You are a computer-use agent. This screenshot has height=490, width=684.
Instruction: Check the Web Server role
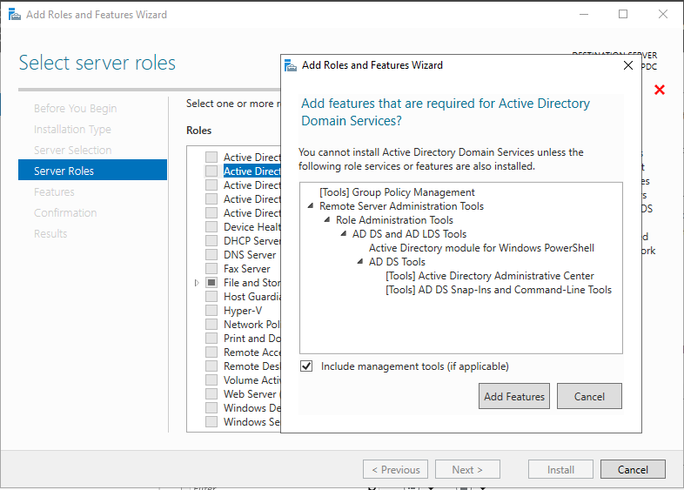click(x=211, y=394)
